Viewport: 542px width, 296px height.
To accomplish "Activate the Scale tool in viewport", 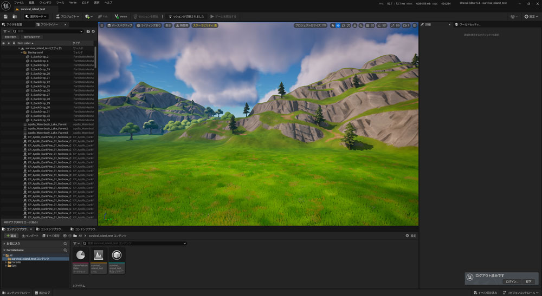I will (x=349, y=25).
